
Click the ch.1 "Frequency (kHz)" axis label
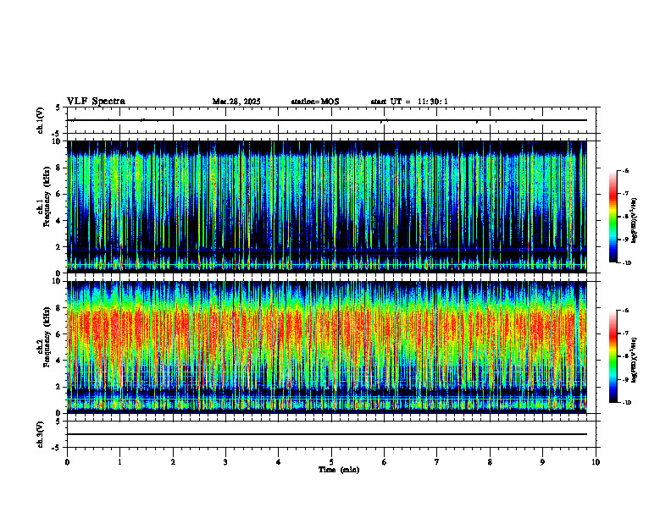(x=47, y=196)
